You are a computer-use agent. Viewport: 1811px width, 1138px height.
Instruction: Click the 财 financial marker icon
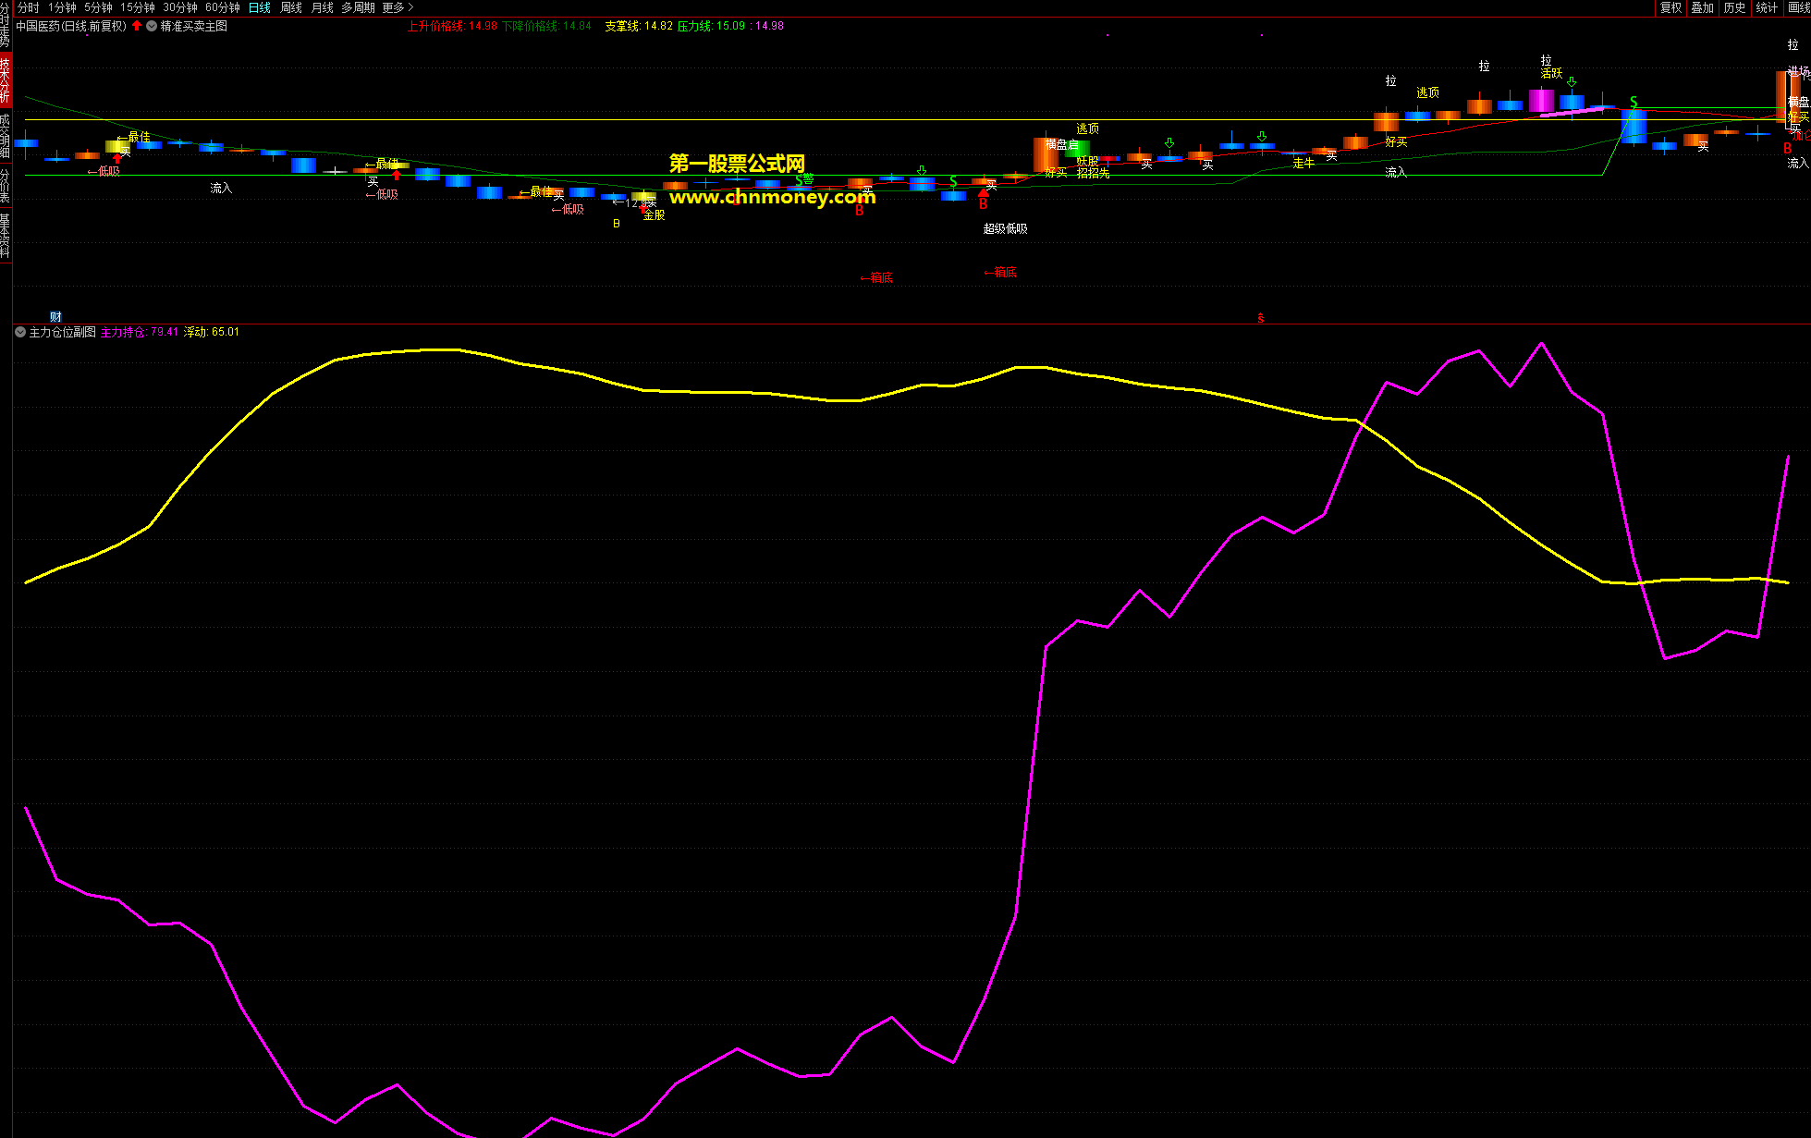(55, 317)
